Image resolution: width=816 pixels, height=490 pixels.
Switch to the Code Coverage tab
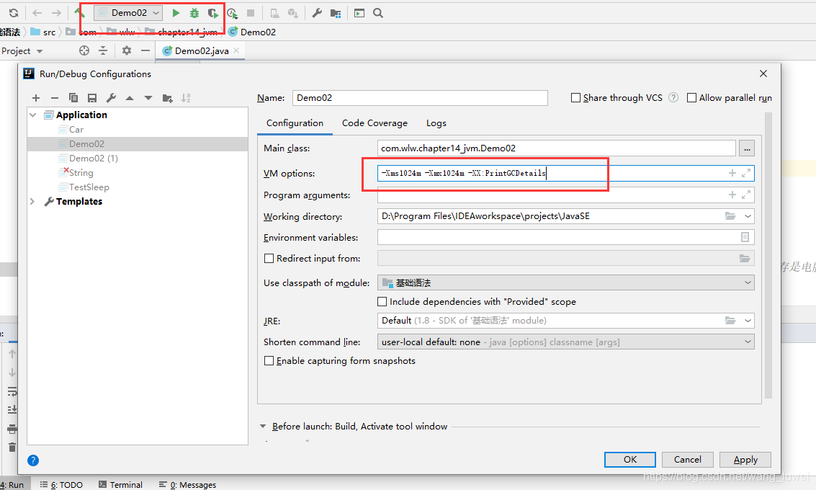pos(375,123)
